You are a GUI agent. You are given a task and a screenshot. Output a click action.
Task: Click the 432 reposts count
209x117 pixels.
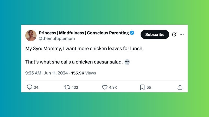(75, 88)
